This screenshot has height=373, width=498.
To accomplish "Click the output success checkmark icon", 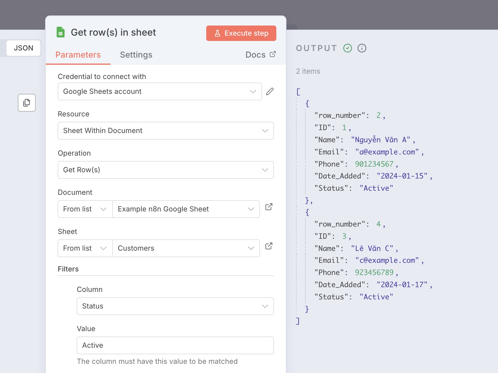I will 348,48.
